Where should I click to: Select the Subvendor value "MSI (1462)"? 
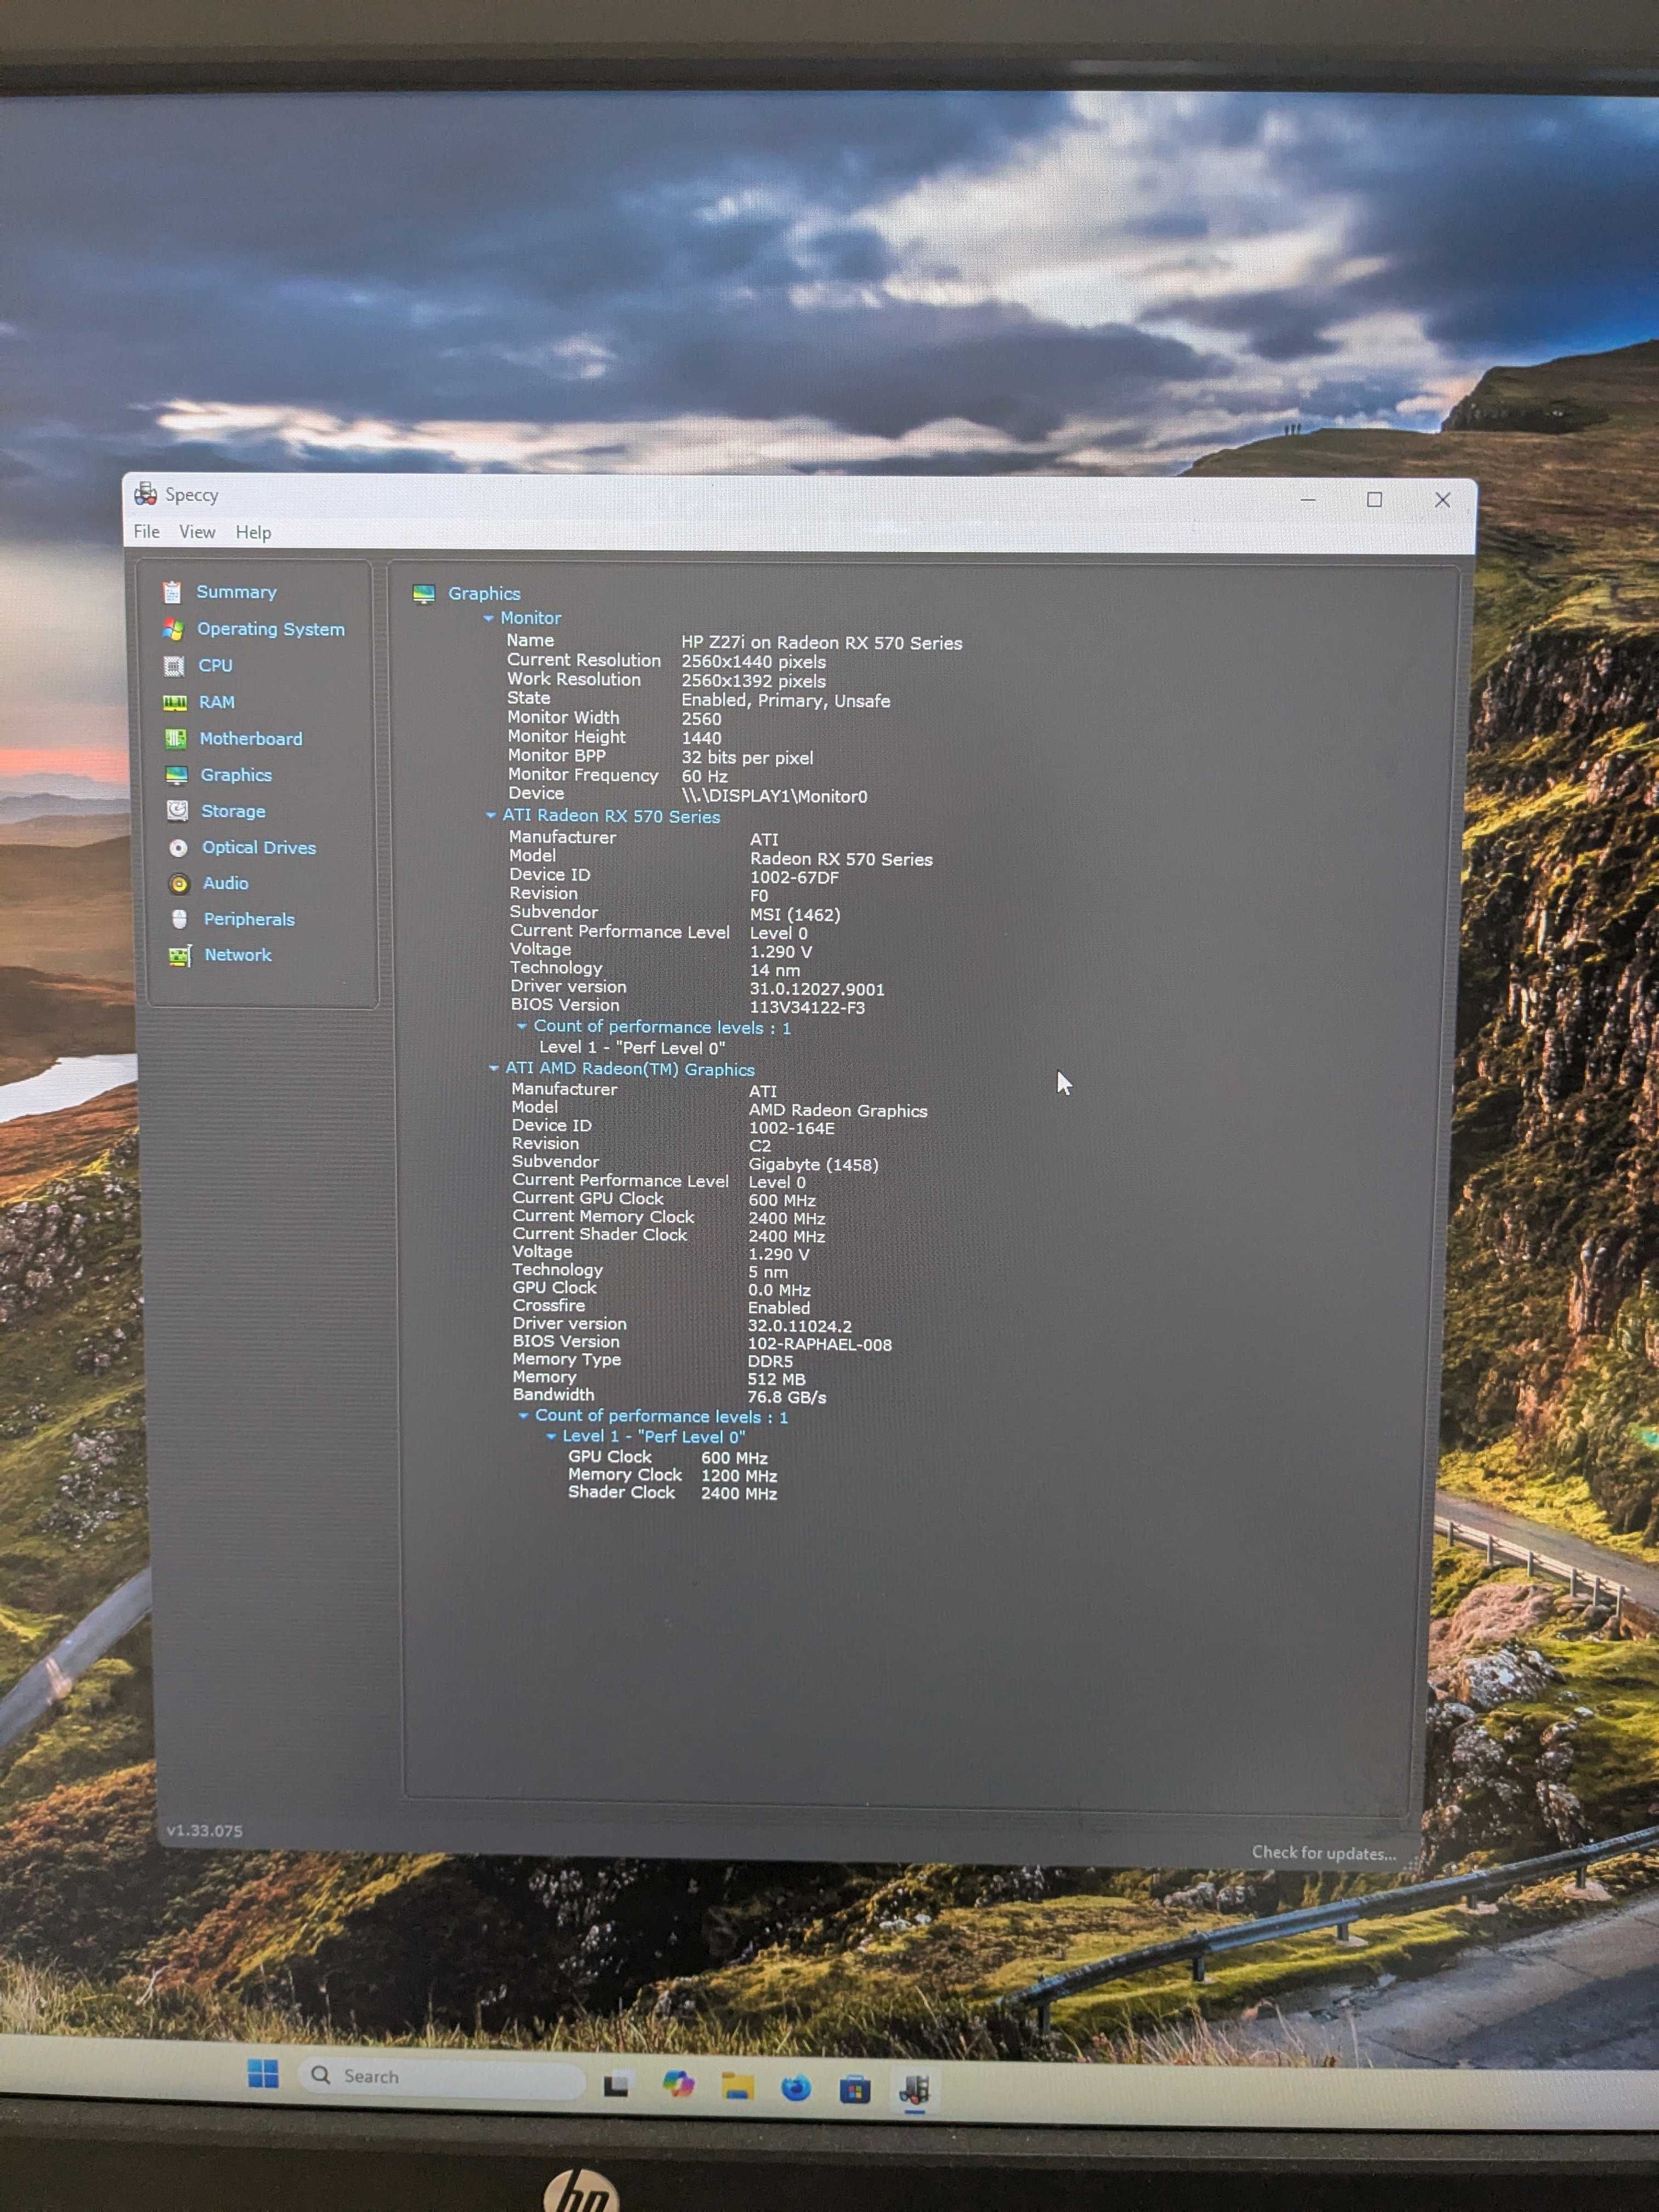tap(795, 915)
